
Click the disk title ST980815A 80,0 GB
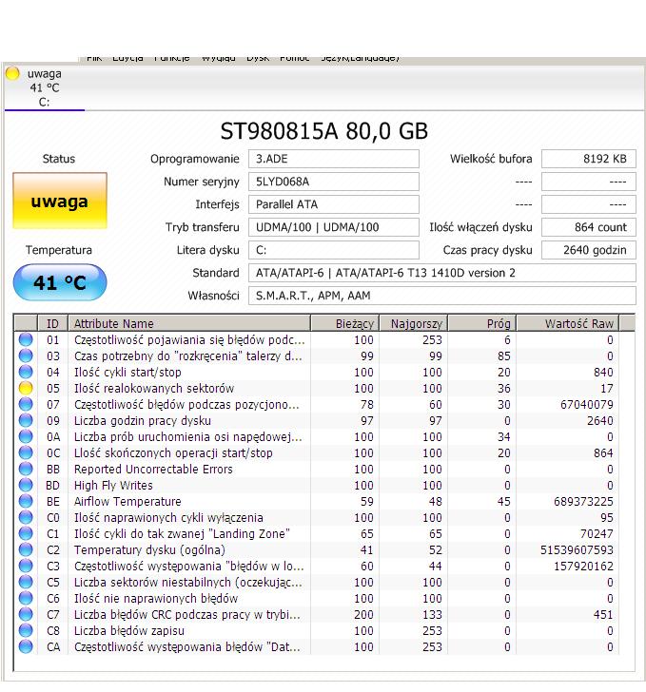click(x=323, y=131)
